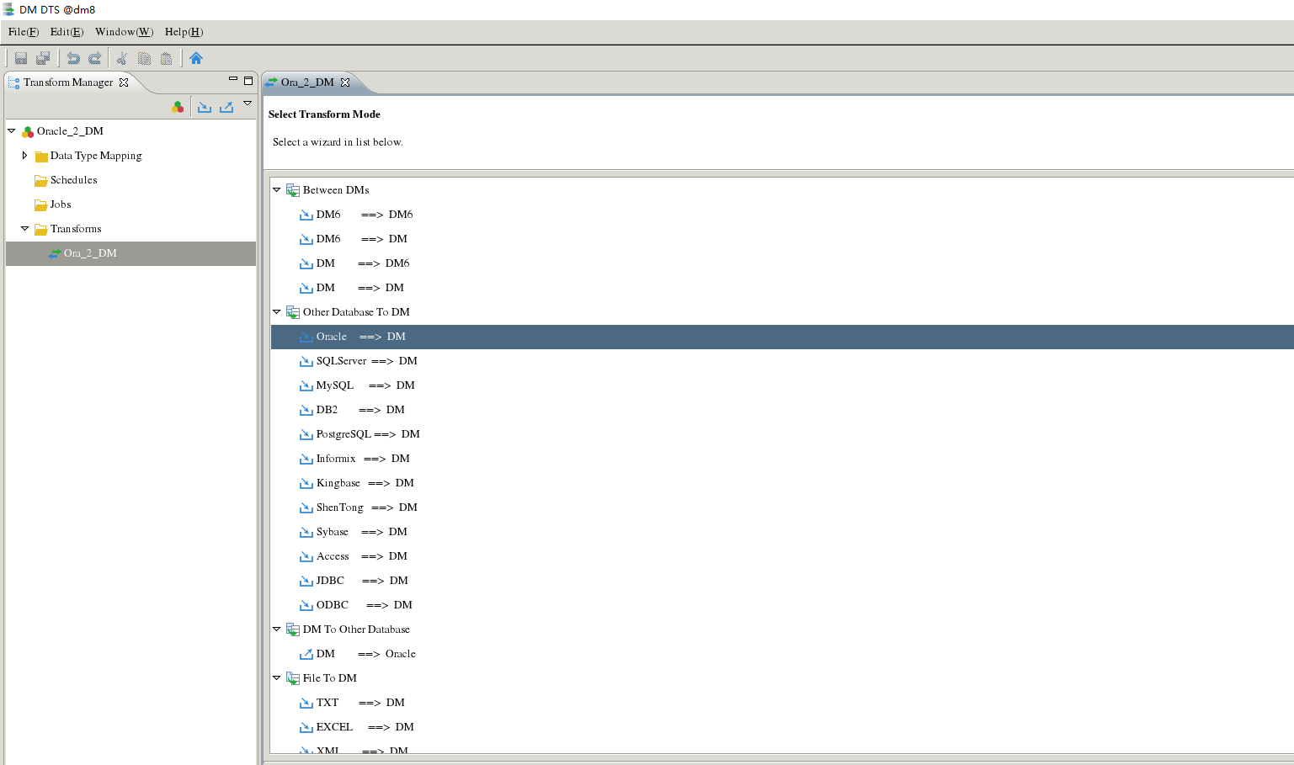
Task: Select the TXT ==> DM wizard
Action: click(360, 703)
